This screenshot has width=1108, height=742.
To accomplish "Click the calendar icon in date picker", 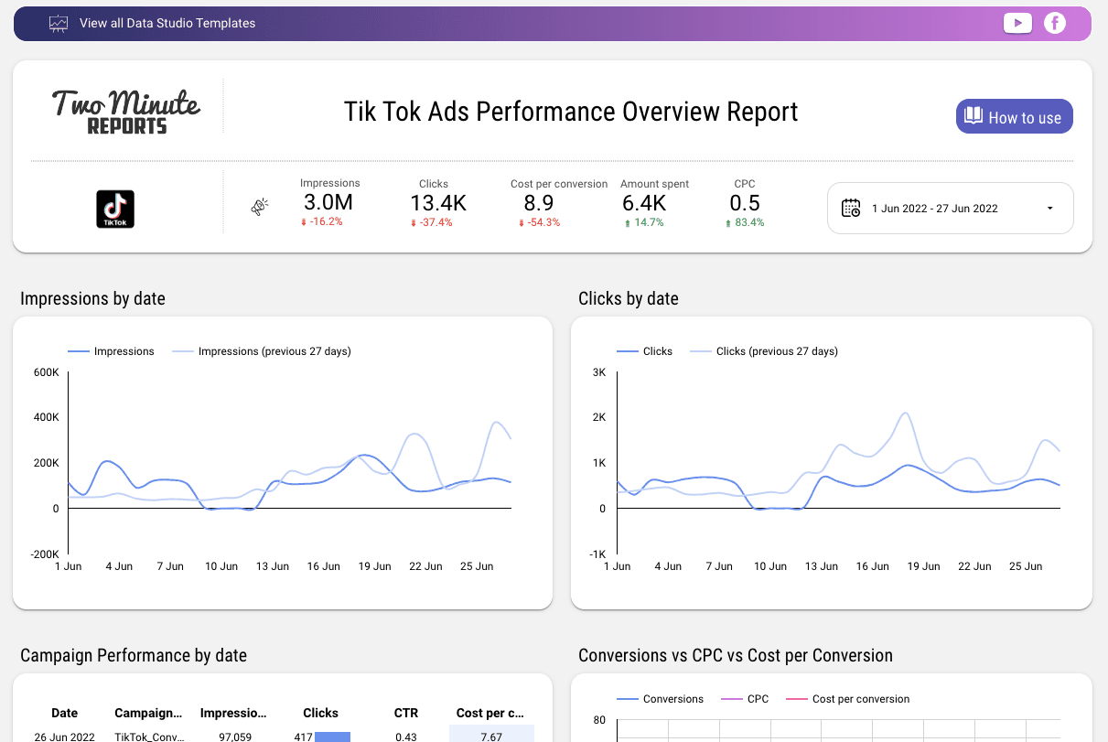I will click(851, 208).
